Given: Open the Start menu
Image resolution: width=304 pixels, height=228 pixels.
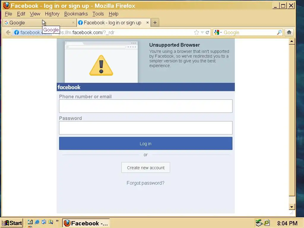Looking at the screenshot, I should click(x=12, y=223).
